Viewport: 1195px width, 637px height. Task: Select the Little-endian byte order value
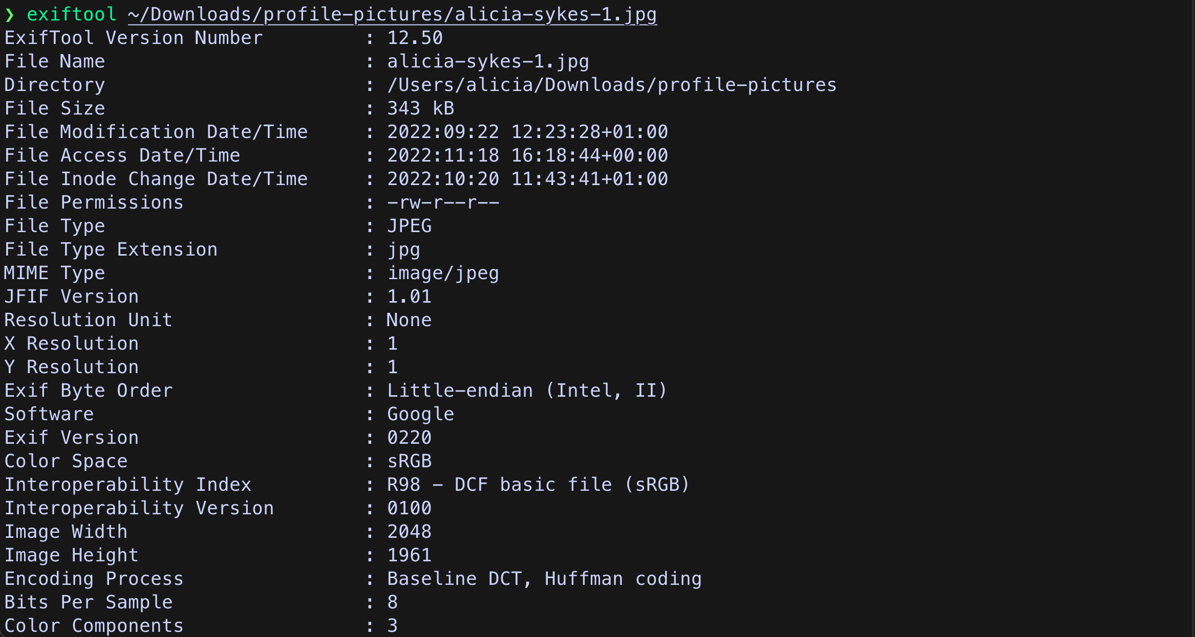pyautogui.click(x=527, y=391)
